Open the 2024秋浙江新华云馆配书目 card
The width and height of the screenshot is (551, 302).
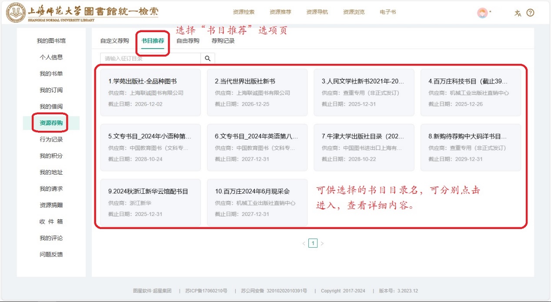(150, 202)
